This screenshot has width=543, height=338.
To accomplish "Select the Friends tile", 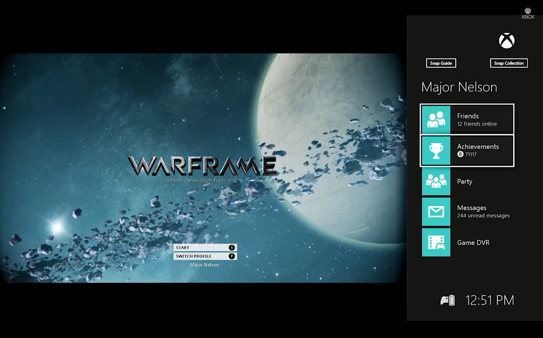I will pyautogui.click(x=467, y=119).
